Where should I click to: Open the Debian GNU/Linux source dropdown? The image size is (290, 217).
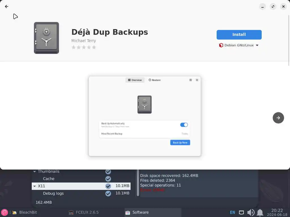[x=239, y=45]
